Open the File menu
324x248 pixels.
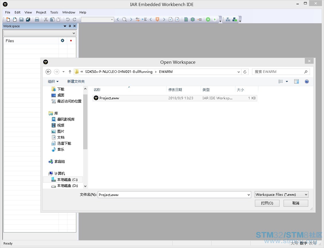pos(8,12)
